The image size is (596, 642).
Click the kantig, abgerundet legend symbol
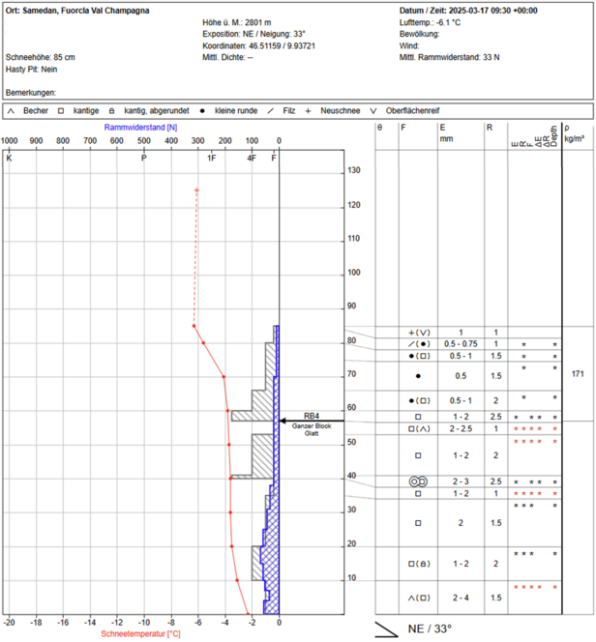(113, 111)
